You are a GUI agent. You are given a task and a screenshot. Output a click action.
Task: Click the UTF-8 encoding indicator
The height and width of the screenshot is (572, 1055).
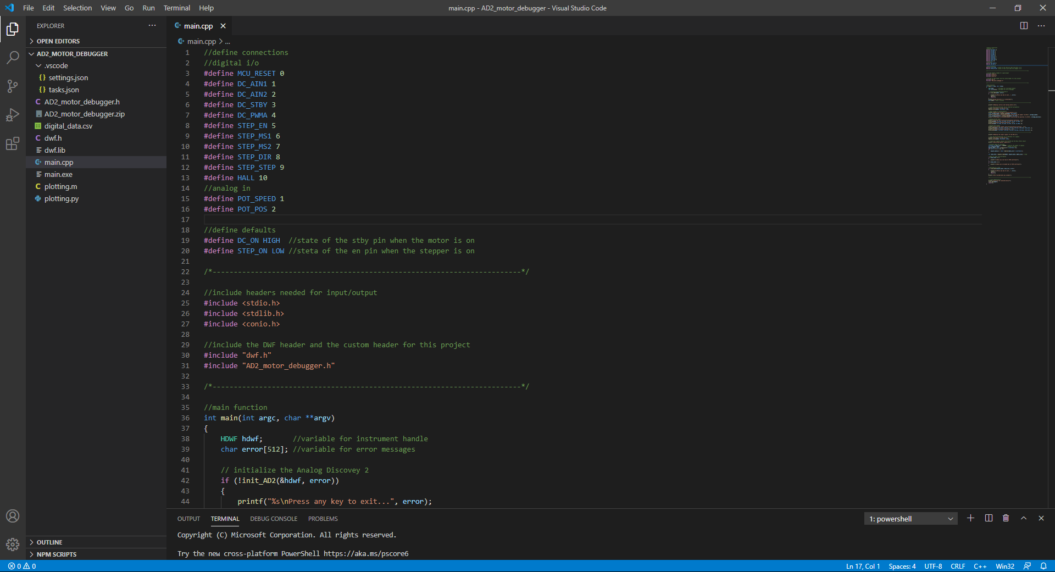933,566
